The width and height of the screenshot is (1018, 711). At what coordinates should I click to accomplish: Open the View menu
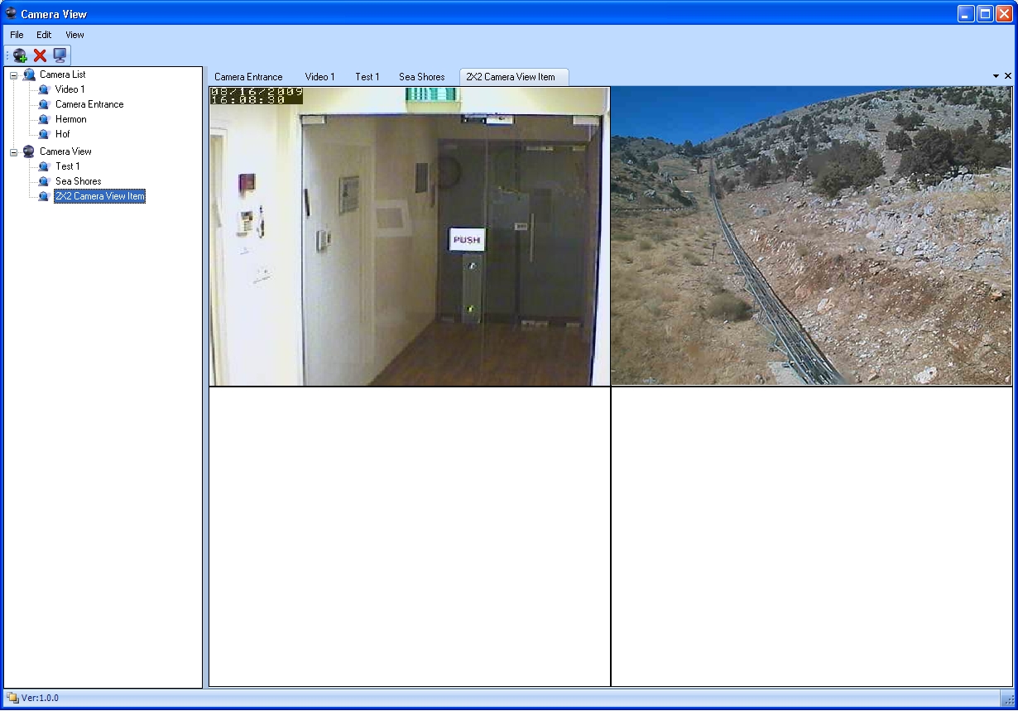click(74, 35)
